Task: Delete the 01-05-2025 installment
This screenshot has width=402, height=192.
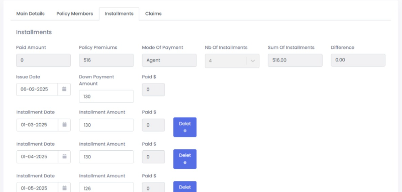Action: coord(185,186)
